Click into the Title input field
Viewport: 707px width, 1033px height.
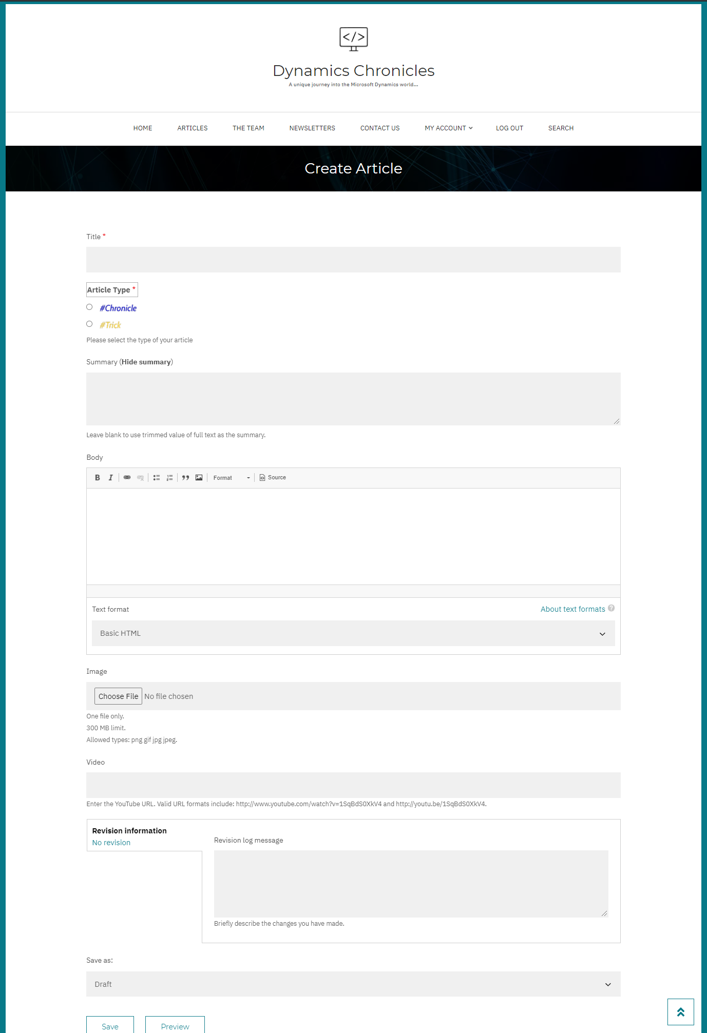pos(353,260)
